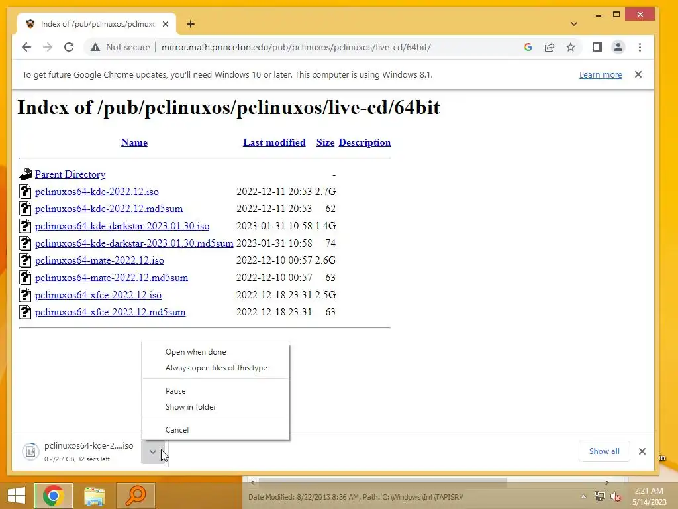Click file icon beside pclinuxos64-xfce-2022.12.iso

pyautogui.click(x=26, y=295)
